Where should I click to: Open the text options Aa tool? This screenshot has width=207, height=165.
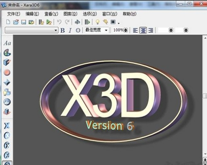pyautogui.click(x=7, y=43)
